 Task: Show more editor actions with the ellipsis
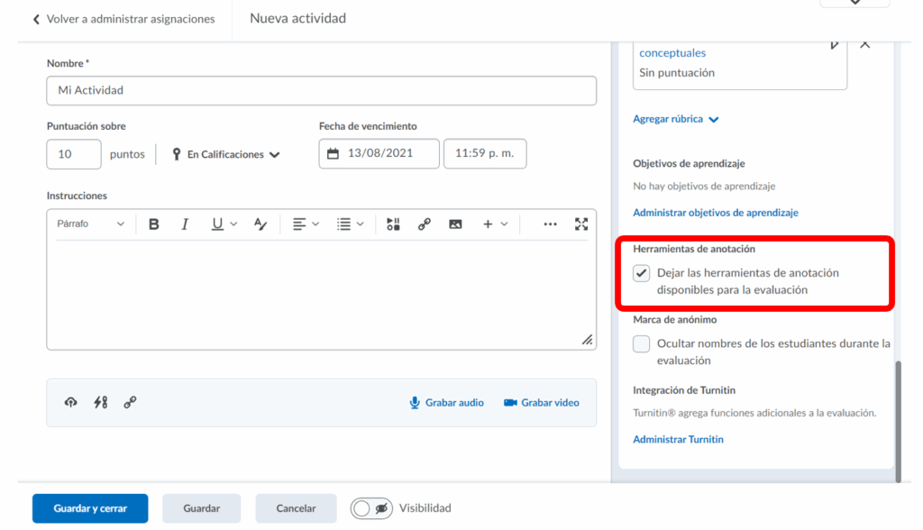tap(550, 224)
